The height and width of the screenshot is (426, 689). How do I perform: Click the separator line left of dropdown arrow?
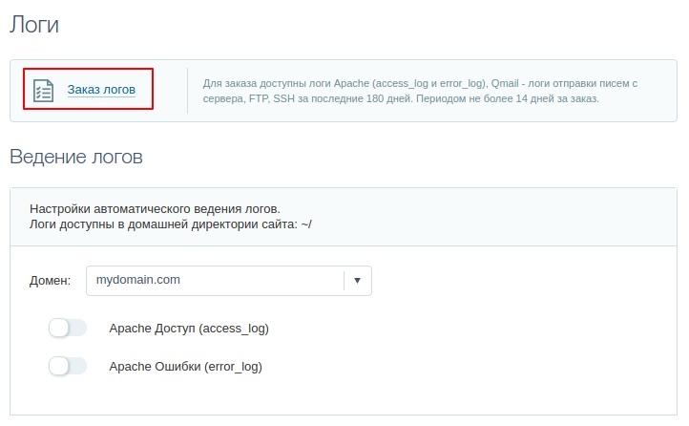344,281
